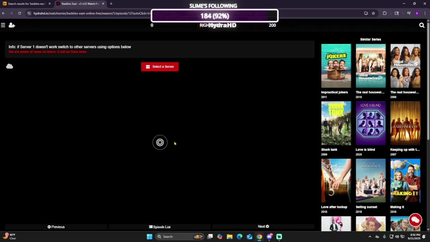Click the add user sign-up icon
This screenshot has height=242, width=430.
(12, 25)
